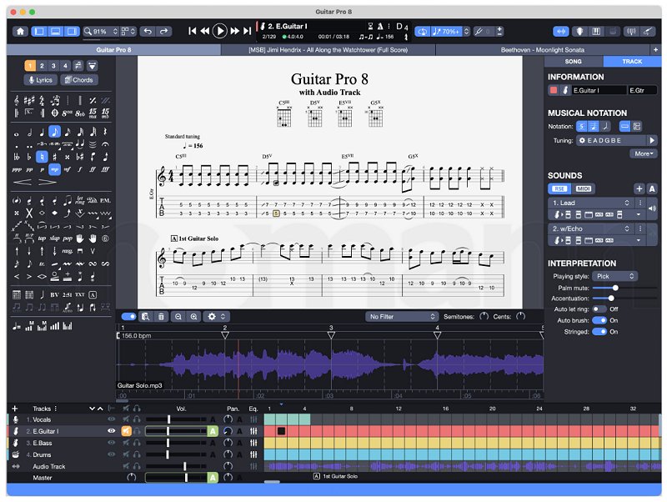Click the Chords button
Screen dimensions: 667x502
[x=81, y=79]
